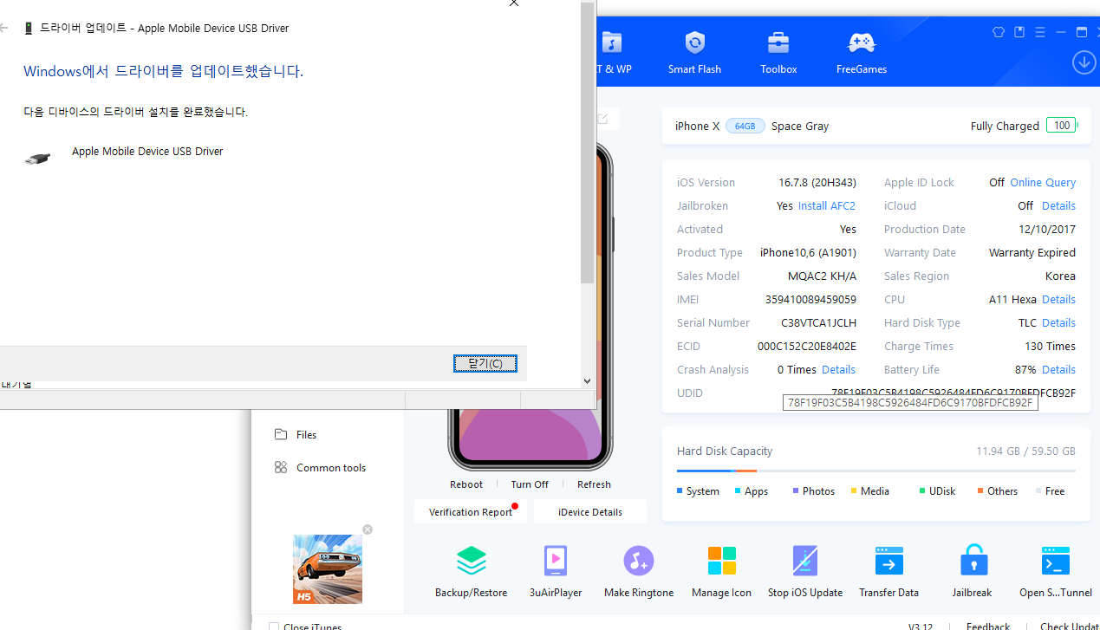This screenshot has height=630, width=1100.
Task: Click the scroll-down arrow behind the driver dialog
Action: point(587,380)
